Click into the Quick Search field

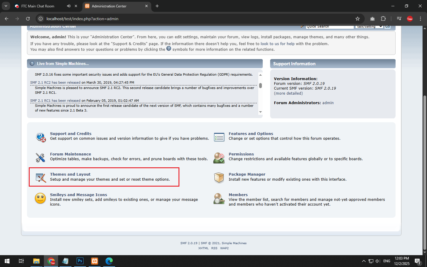pos(329,27)
